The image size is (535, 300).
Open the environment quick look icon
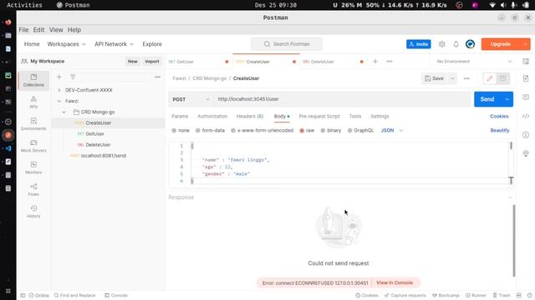tap(526, 62)
